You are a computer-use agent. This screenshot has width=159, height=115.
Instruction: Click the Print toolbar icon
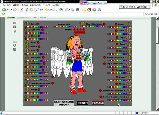coord(73,10)
